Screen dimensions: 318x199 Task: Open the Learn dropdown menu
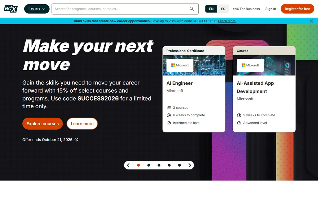[37, 9]
